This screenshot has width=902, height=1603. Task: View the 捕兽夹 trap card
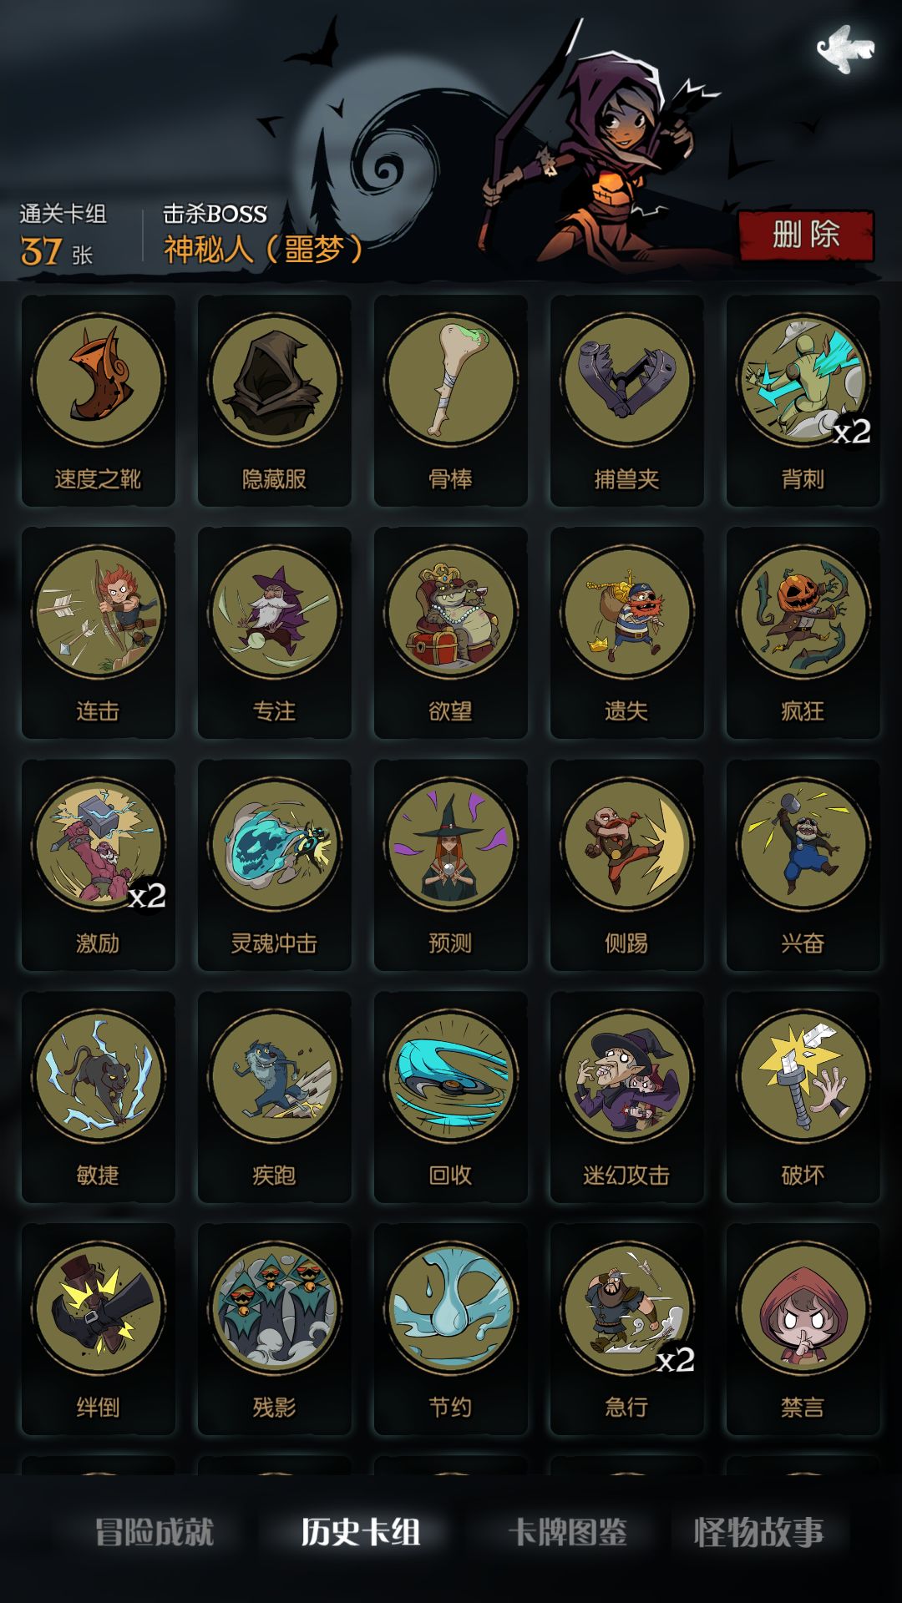[x=627, y=400]
